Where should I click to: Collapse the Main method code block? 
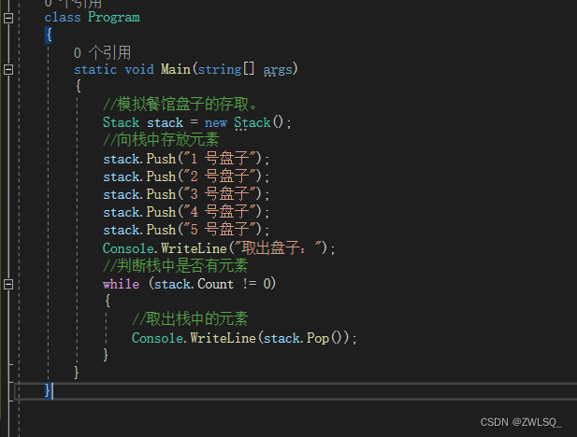coord(8,69)
